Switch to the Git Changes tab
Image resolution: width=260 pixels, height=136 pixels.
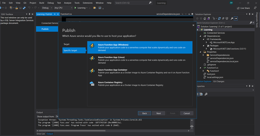[219, 81]
